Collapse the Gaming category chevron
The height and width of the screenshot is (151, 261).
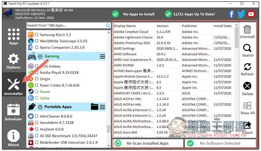pos(40,57)
